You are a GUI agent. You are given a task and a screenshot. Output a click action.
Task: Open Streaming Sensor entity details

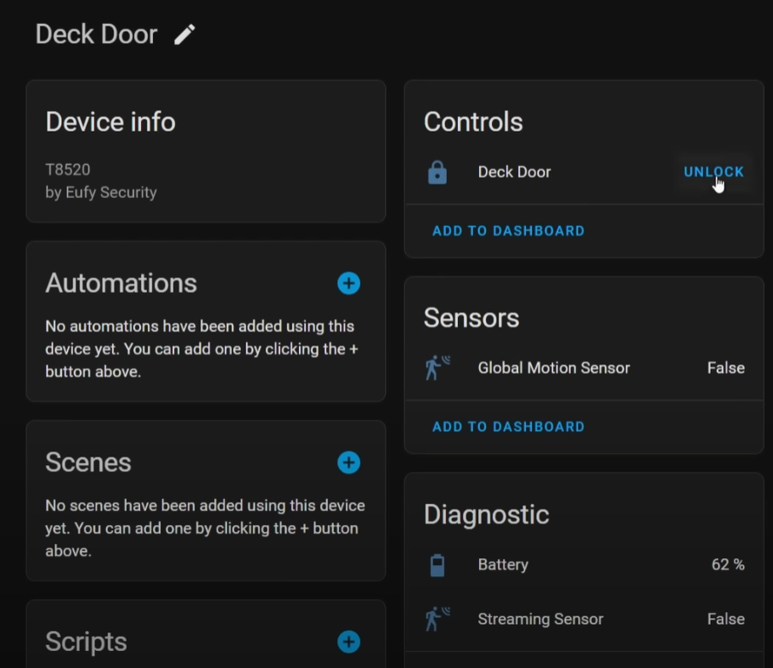pyautogui.click(x=584, y=620)
